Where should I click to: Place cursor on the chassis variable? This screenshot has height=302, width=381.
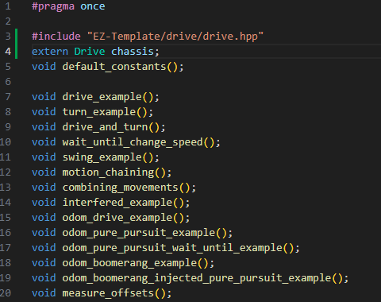(133, 52)
